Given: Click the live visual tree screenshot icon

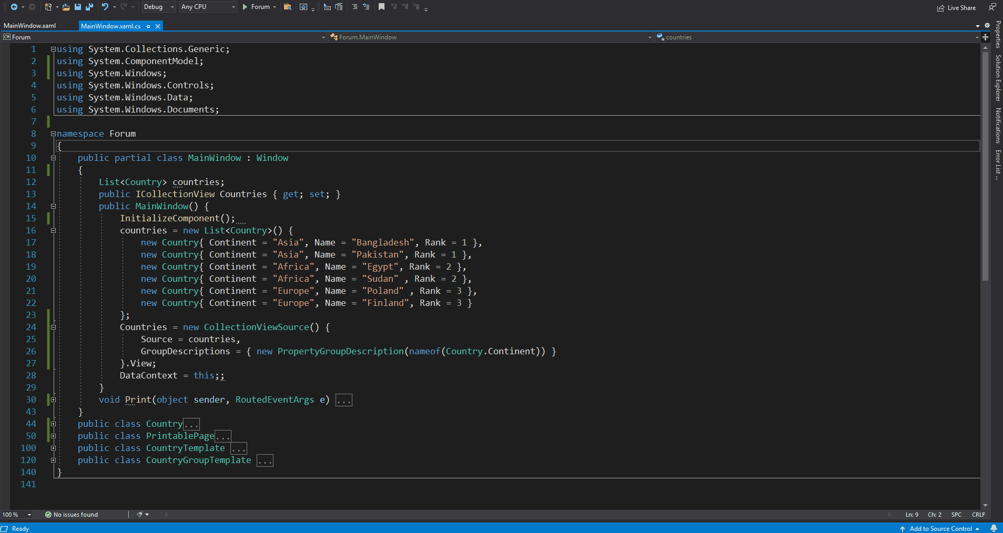Looking at the screenshot, I should pyautogui.click(x=303, y=7).
